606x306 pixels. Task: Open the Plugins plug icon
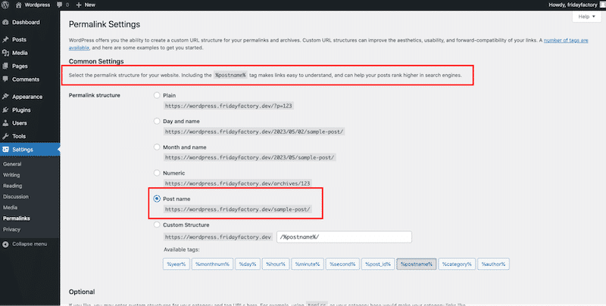tap(6, 110)
